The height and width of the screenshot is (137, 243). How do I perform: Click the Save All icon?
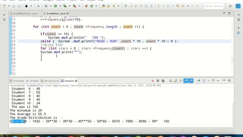pyautogui.click(x=19, y=6)
